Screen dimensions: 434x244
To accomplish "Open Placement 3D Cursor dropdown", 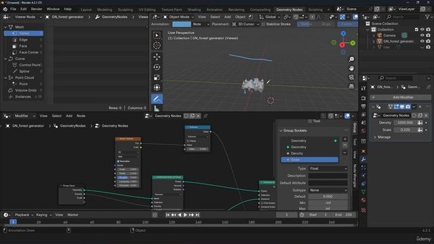I will [x=245, y=24].
